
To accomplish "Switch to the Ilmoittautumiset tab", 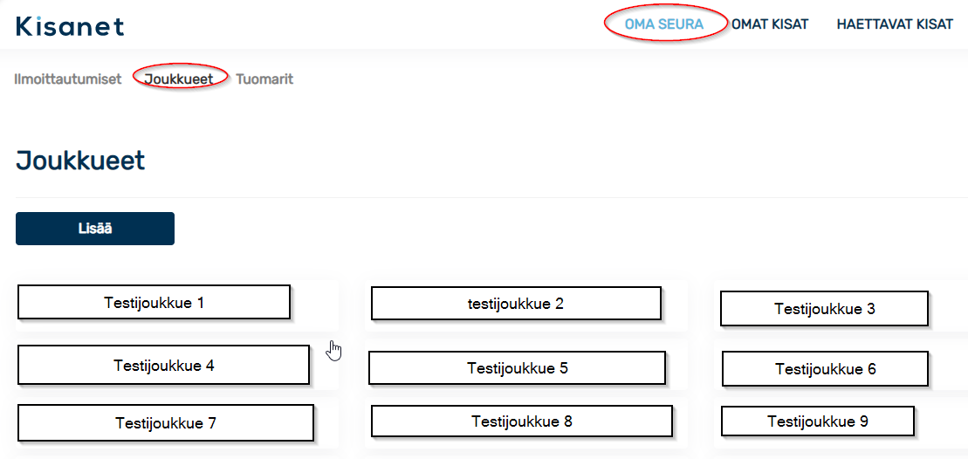I will pos(68,79).
